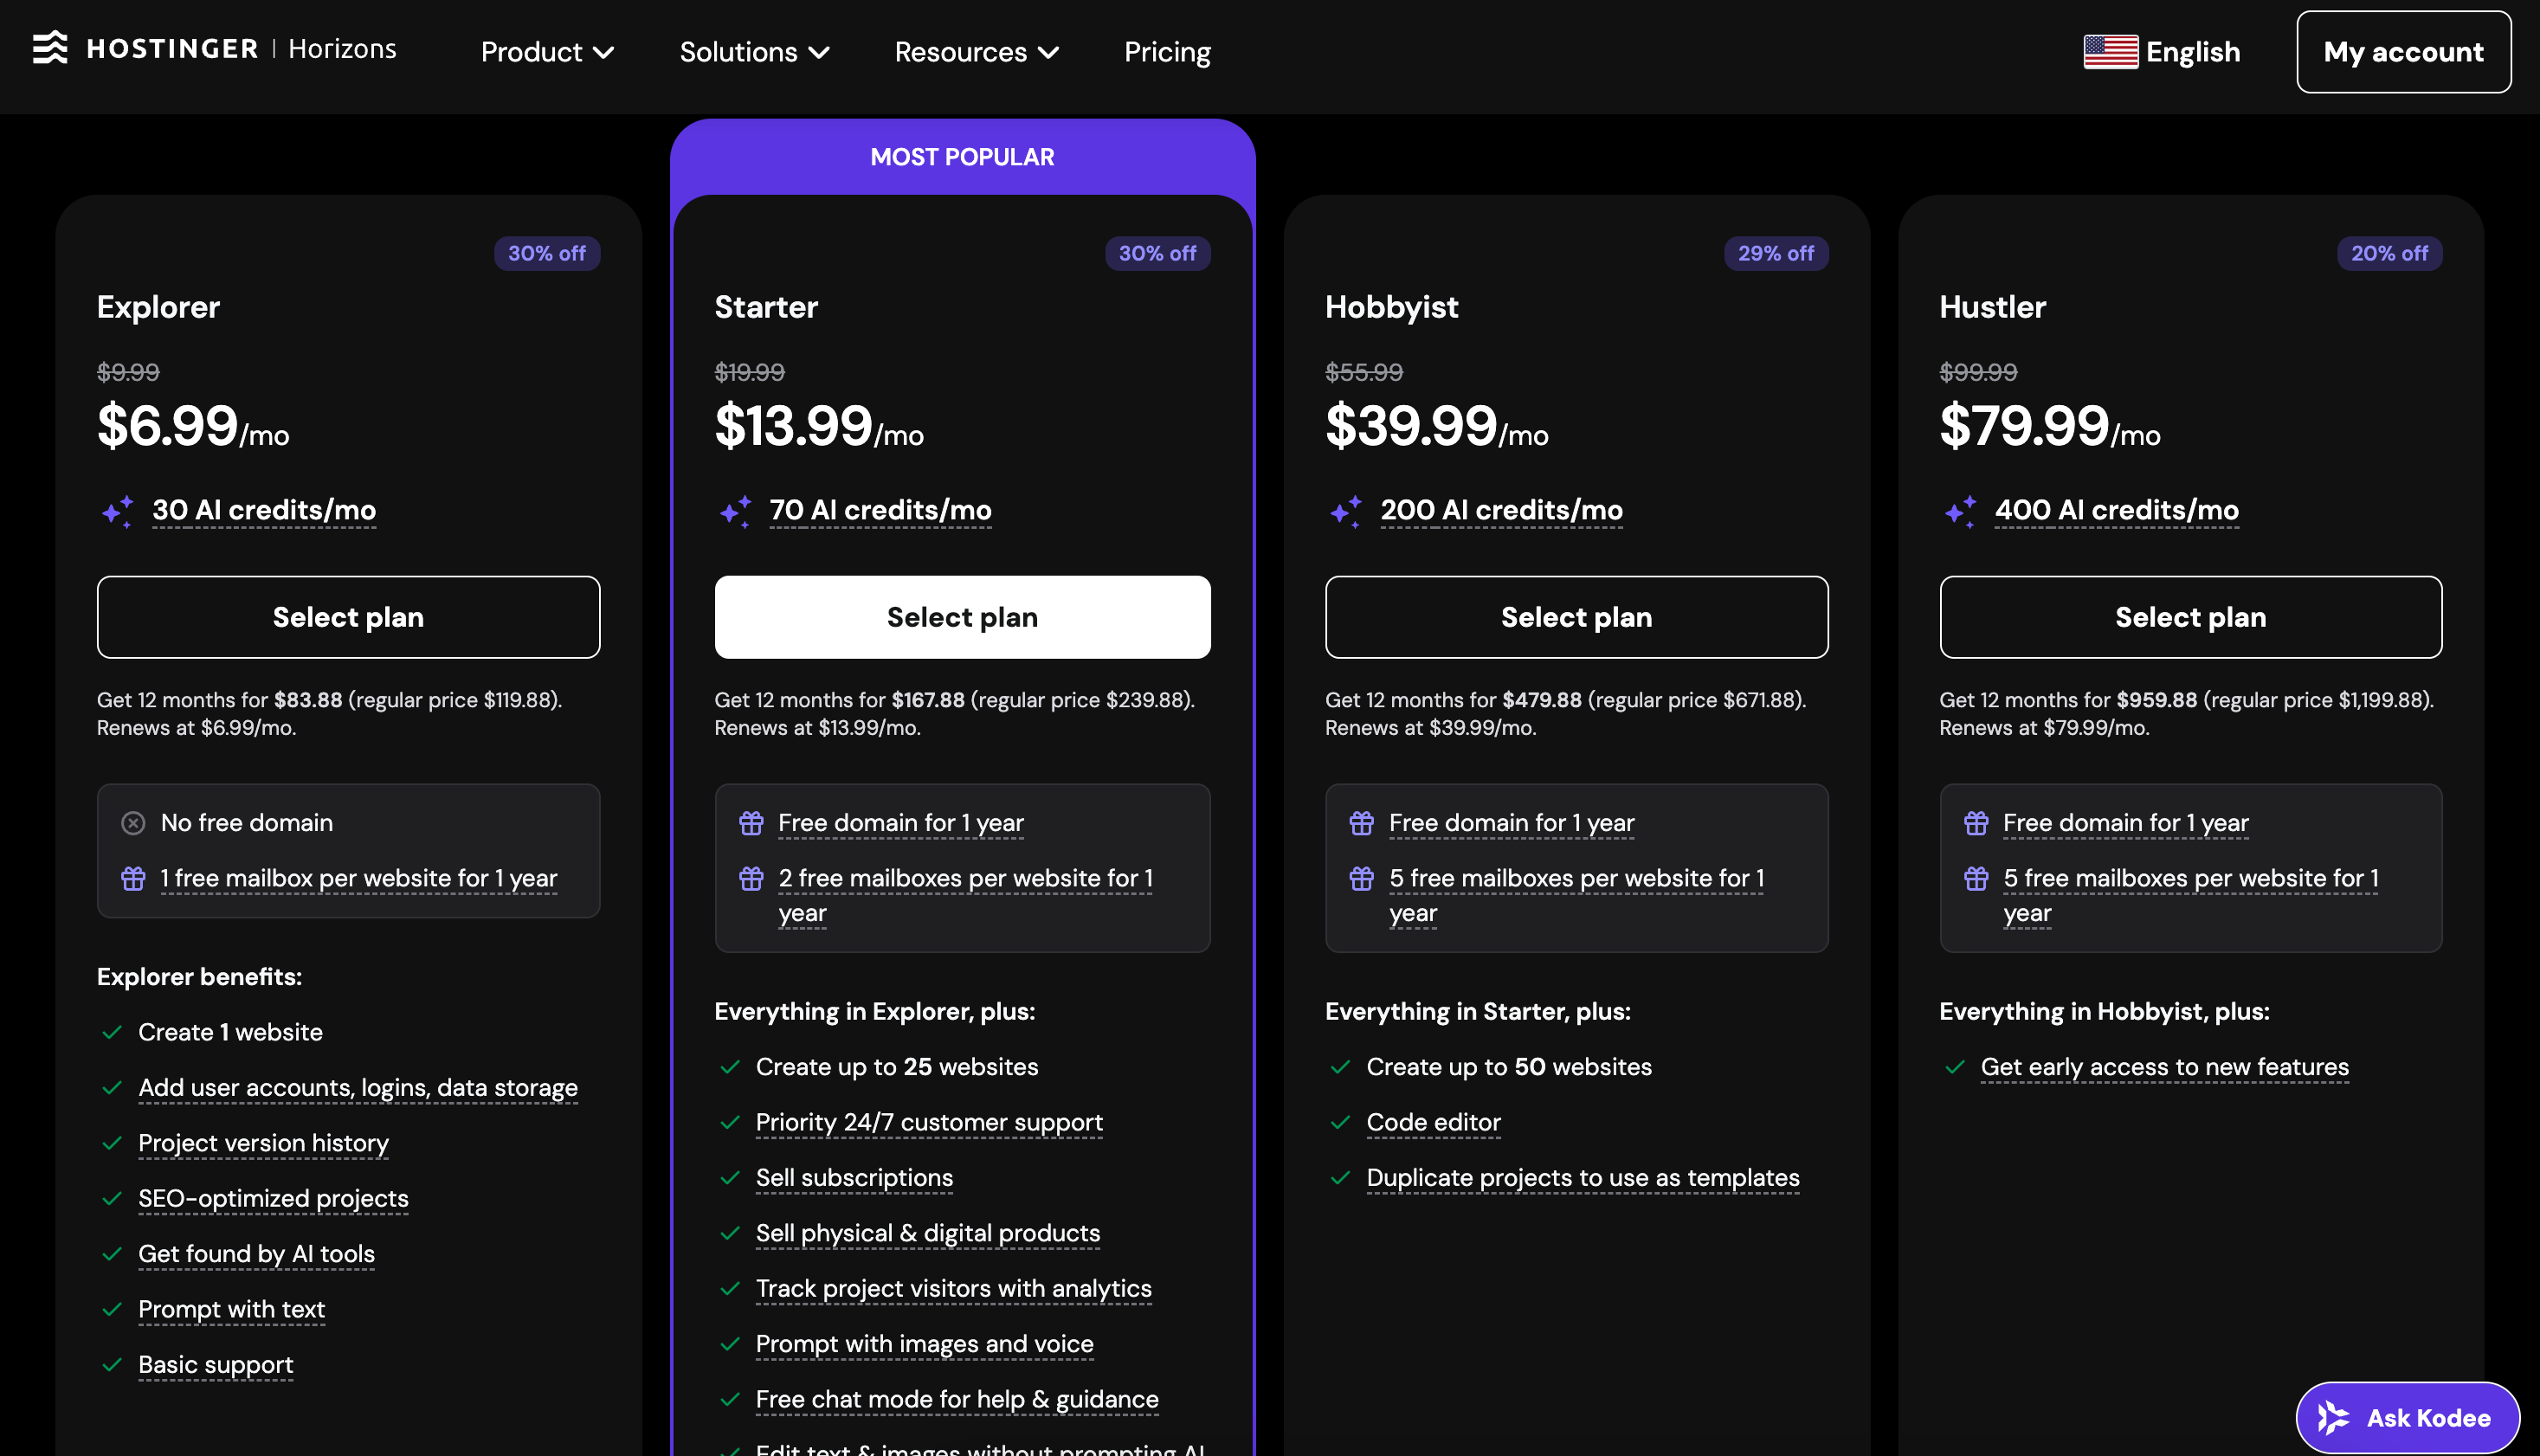This screenshot has width=2540, height=1456.
Task: Expand the Resources menu
Action: click(x=976, y=52)
